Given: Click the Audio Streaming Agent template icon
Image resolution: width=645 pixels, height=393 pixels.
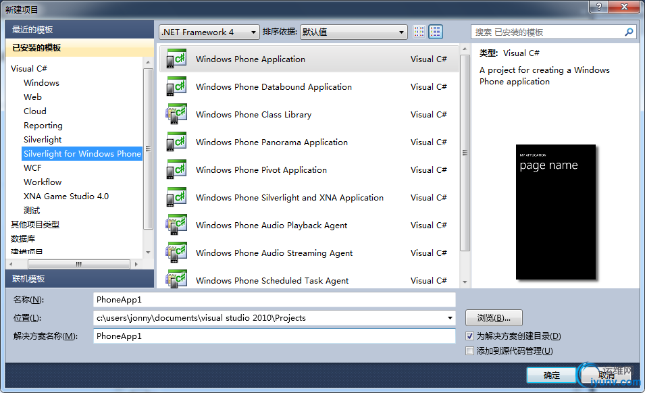Looking at the screenshot, I should (176, 253).
